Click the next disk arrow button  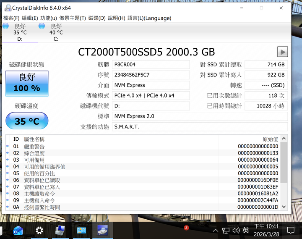pyautogui.click(x=282, y=52)
